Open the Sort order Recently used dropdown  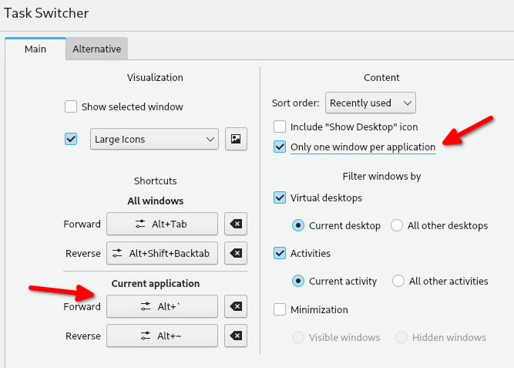(x=370, y=103)
